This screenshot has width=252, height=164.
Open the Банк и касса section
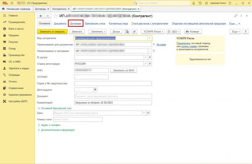click(x=16, y=29)
